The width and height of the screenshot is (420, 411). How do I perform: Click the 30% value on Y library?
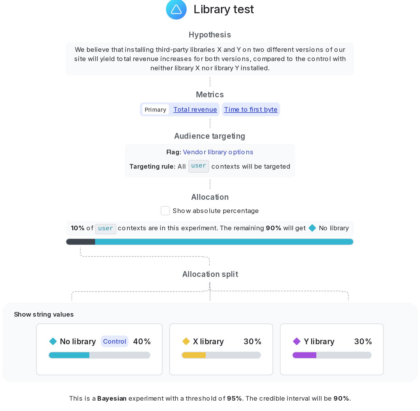(x=363, y=341)
